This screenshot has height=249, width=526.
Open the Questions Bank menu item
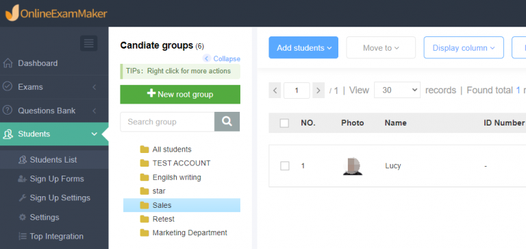54,110
